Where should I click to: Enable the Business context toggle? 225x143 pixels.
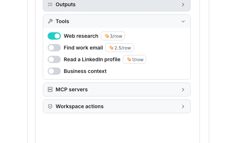54,71
